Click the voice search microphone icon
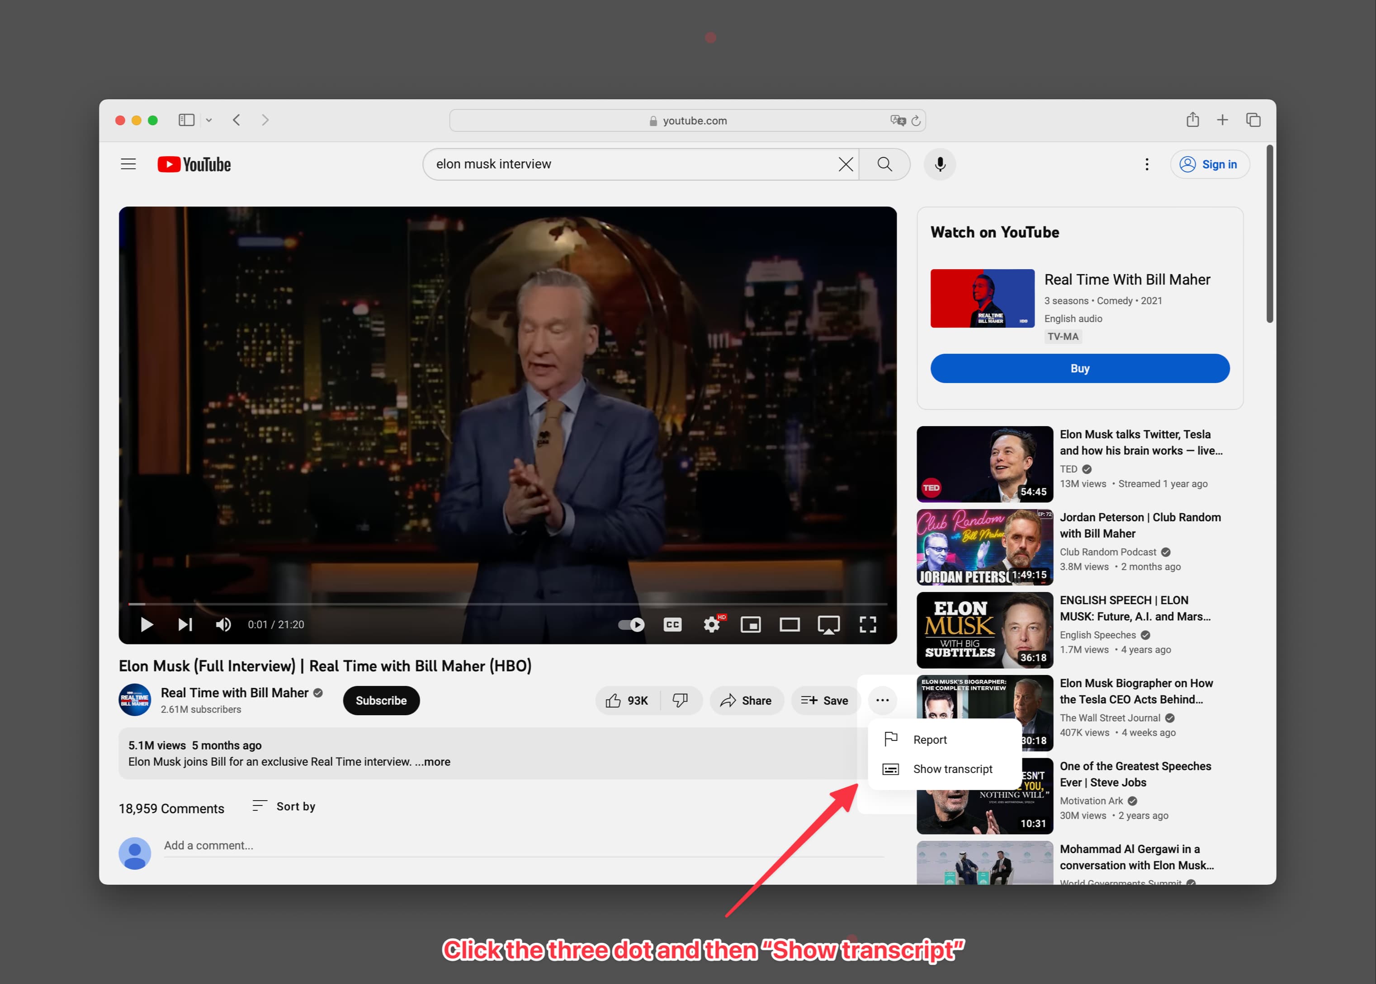Image resolution: width=1376 pixels, height=984 pixels. pos(939,164)
